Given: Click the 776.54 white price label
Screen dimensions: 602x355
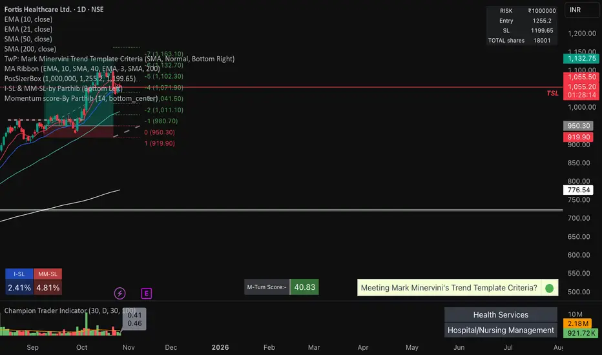Looking at the screenshot, I should [578, 190].
